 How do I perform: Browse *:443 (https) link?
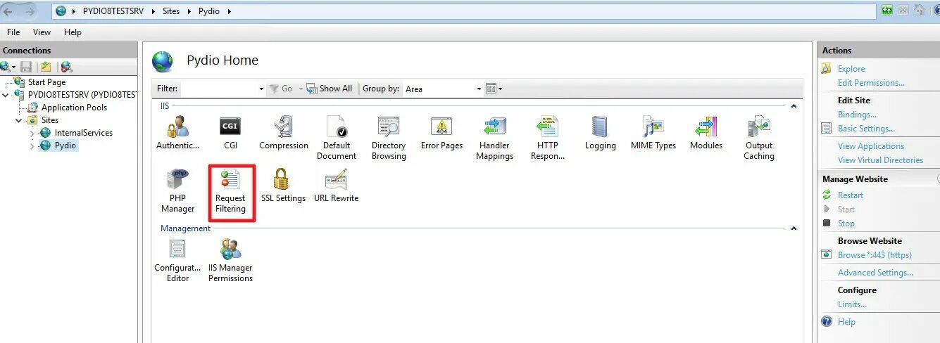pyautogui.click(x=875, y=255)
